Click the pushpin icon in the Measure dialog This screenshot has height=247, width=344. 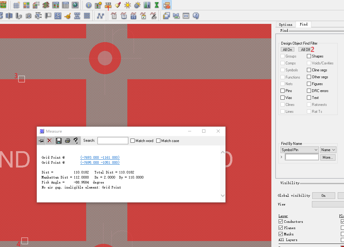tap(41, 140)
